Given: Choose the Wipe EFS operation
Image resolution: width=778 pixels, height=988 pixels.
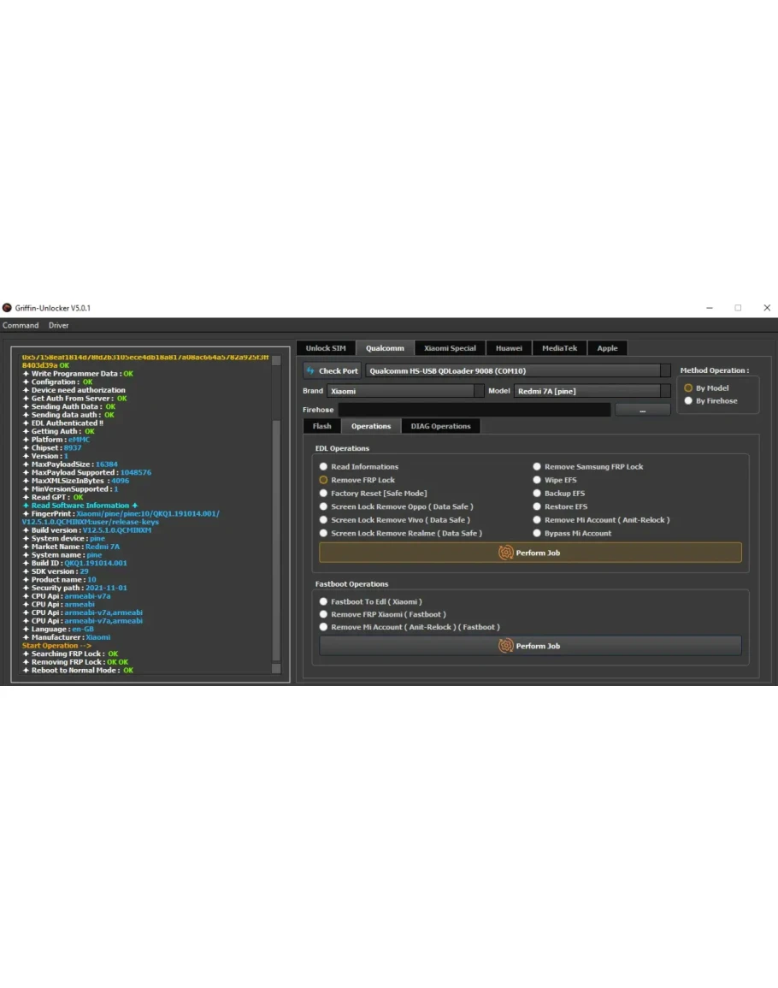Looking at the screenshot, I should [538, 480].
